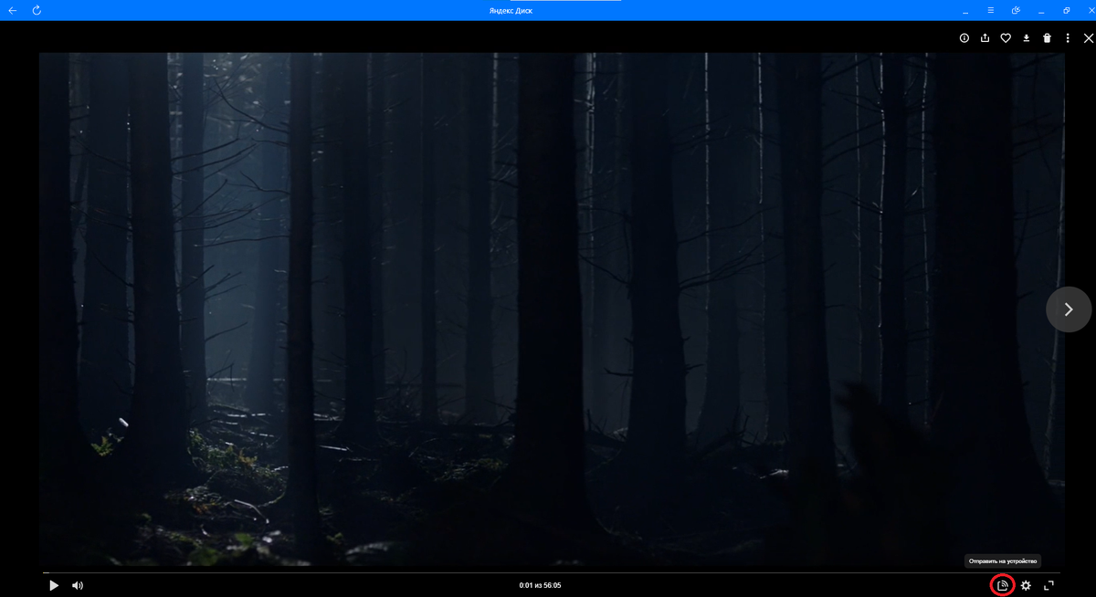This screenshot has height=597, width=1096.
Task: Add video to favorites with heart icon
Action: 1006,38
